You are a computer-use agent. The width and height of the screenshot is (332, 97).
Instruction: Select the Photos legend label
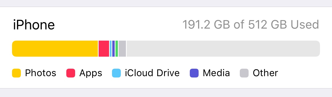click(41, 73)
